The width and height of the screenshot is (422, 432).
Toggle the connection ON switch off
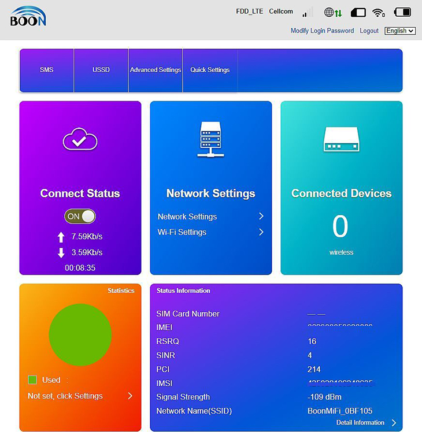80,216
